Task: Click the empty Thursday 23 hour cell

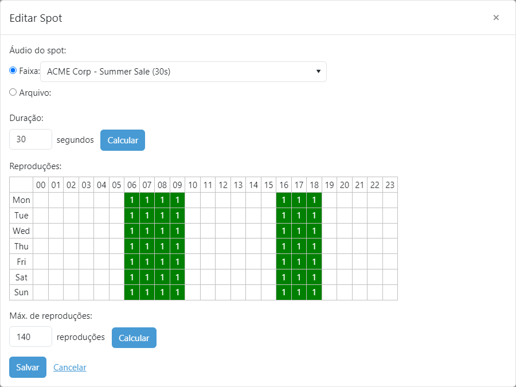Action: click(x=390, y=246)
